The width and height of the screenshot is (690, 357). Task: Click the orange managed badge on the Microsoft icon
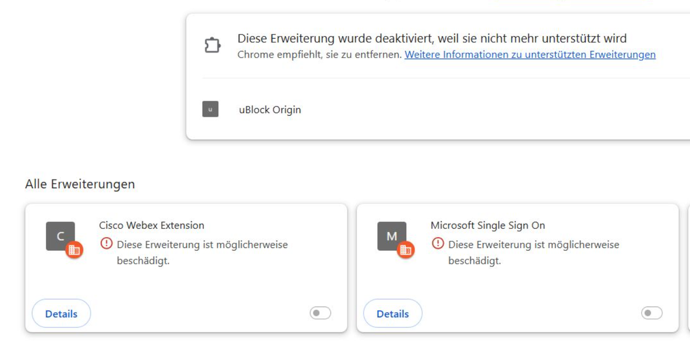[406, 250]
